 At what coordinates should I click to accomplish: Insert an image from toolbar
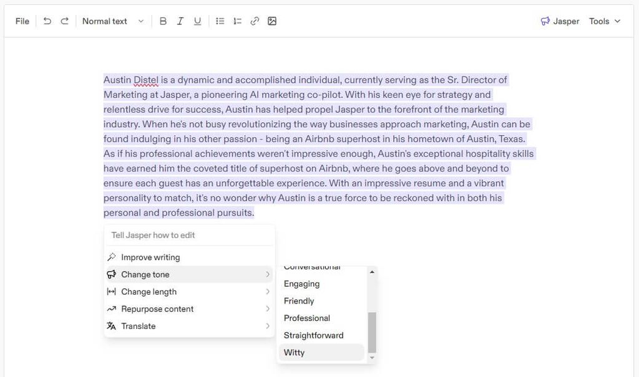(x=272, y=21)
